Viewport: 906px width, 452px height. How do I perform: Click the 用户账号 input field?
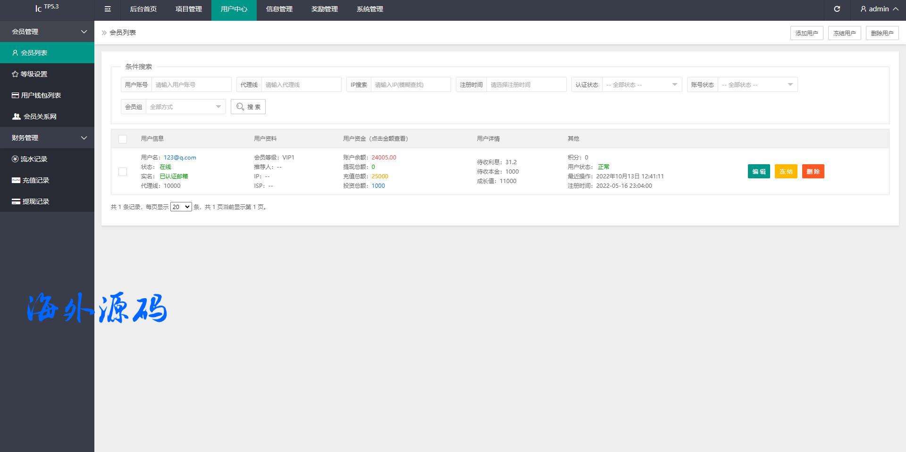191,85
